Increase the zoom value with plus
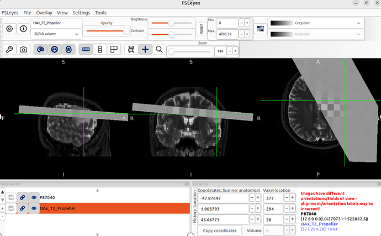 (x=235, y=51)
